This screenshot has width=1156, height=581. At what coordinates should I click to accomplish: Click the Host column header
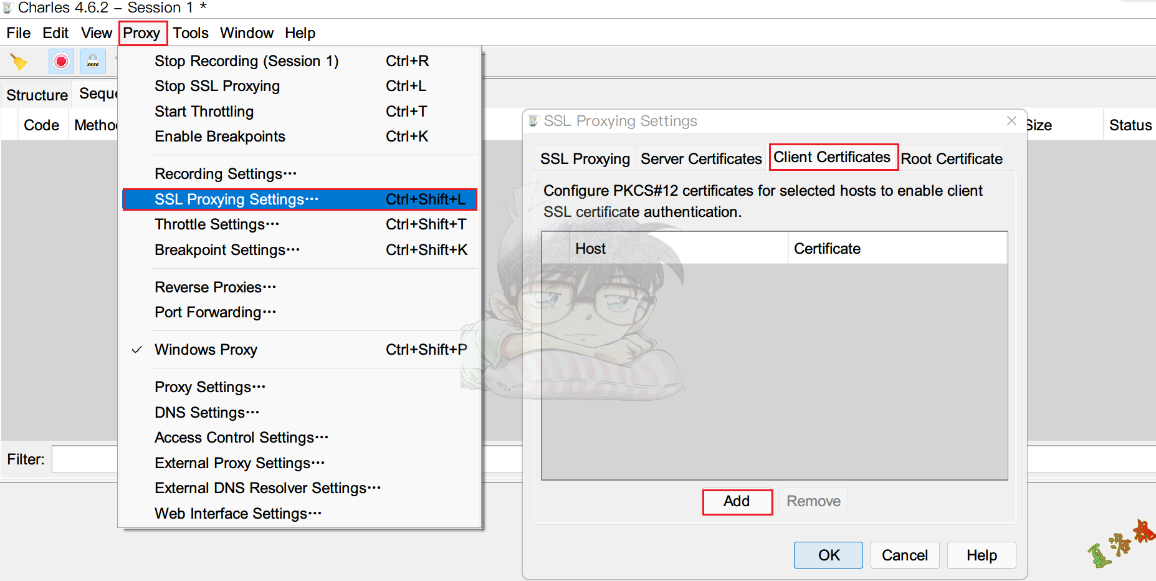(678, 249)
